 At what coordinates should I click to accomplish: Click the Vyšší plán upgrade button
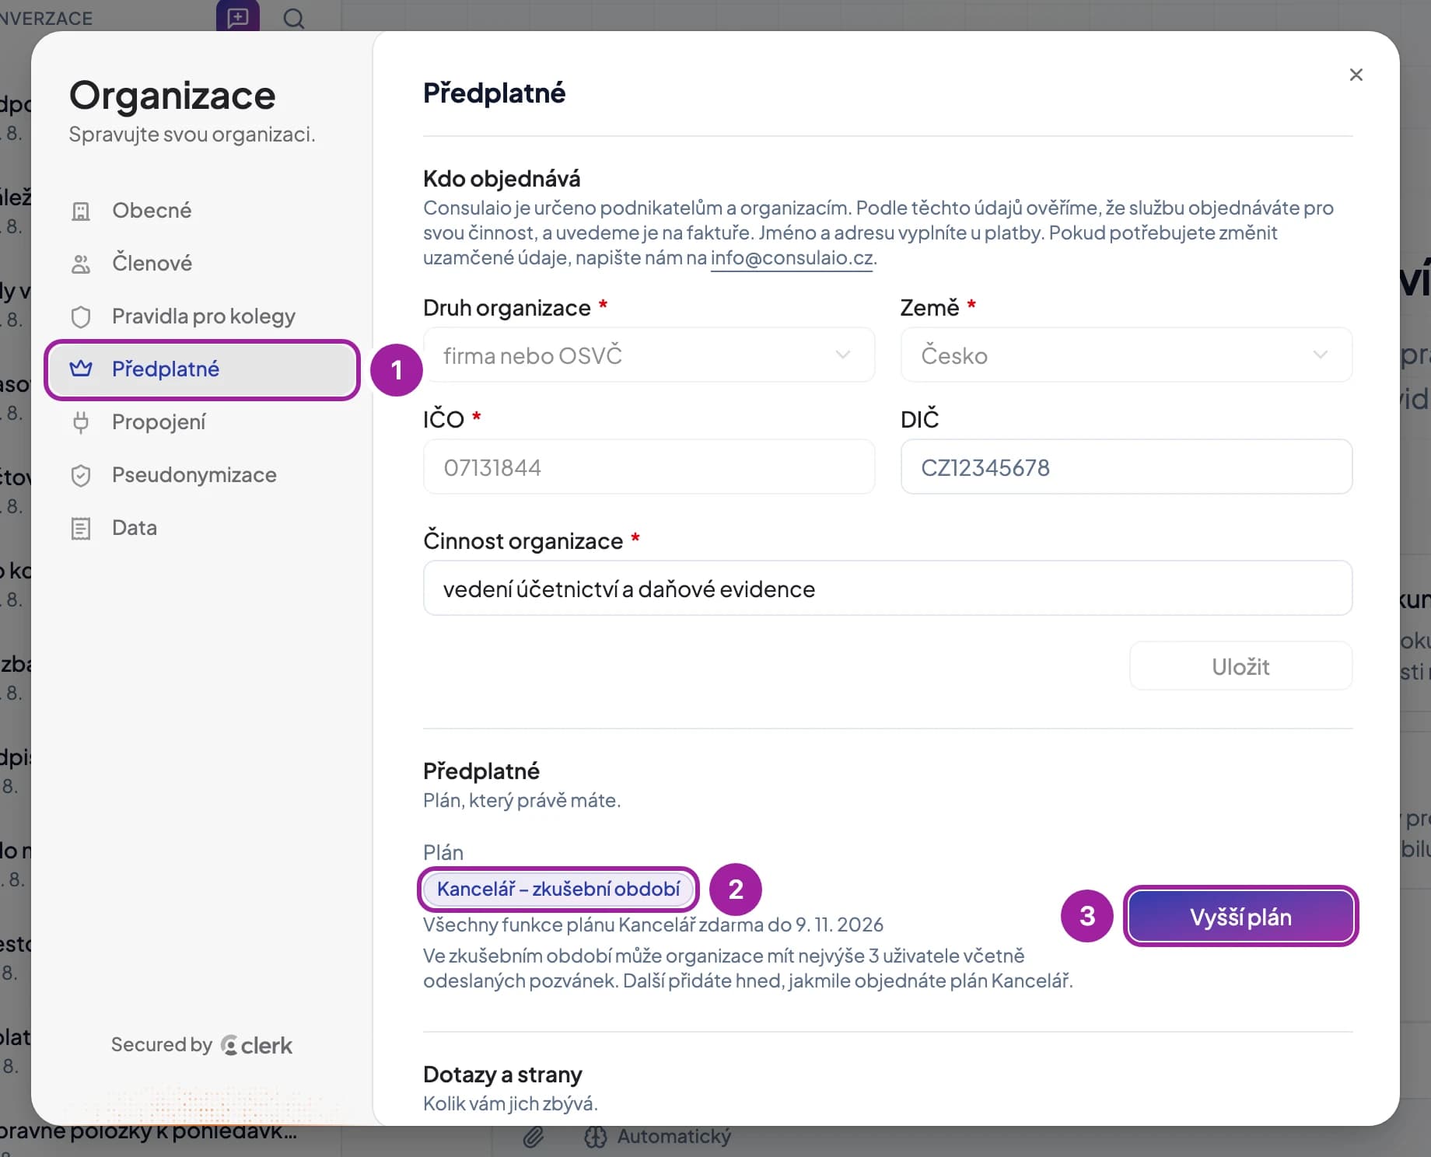tap(1240, 917)
